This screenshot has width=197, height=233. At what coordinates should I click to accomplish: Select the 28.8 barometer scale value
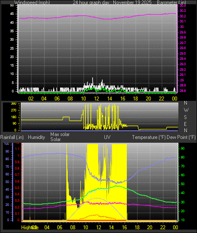point(183,91)
